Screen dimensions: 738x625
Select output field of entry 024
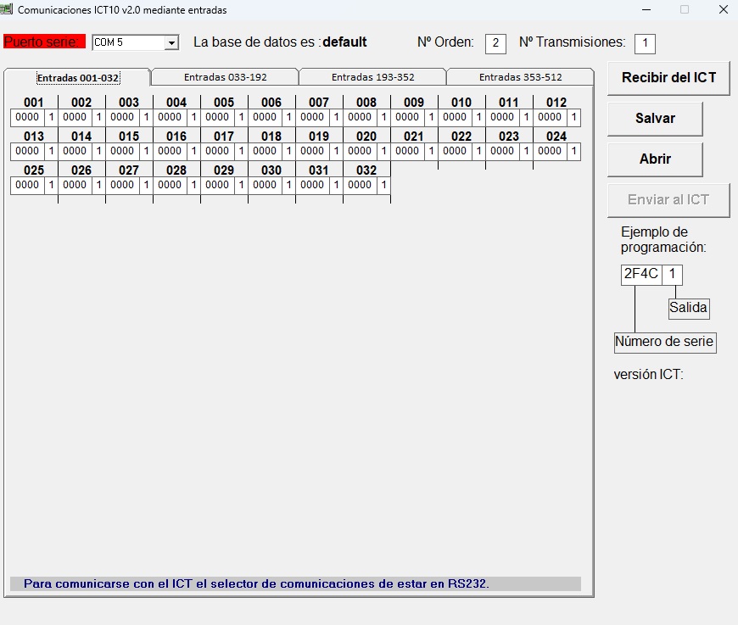point(574,151)
